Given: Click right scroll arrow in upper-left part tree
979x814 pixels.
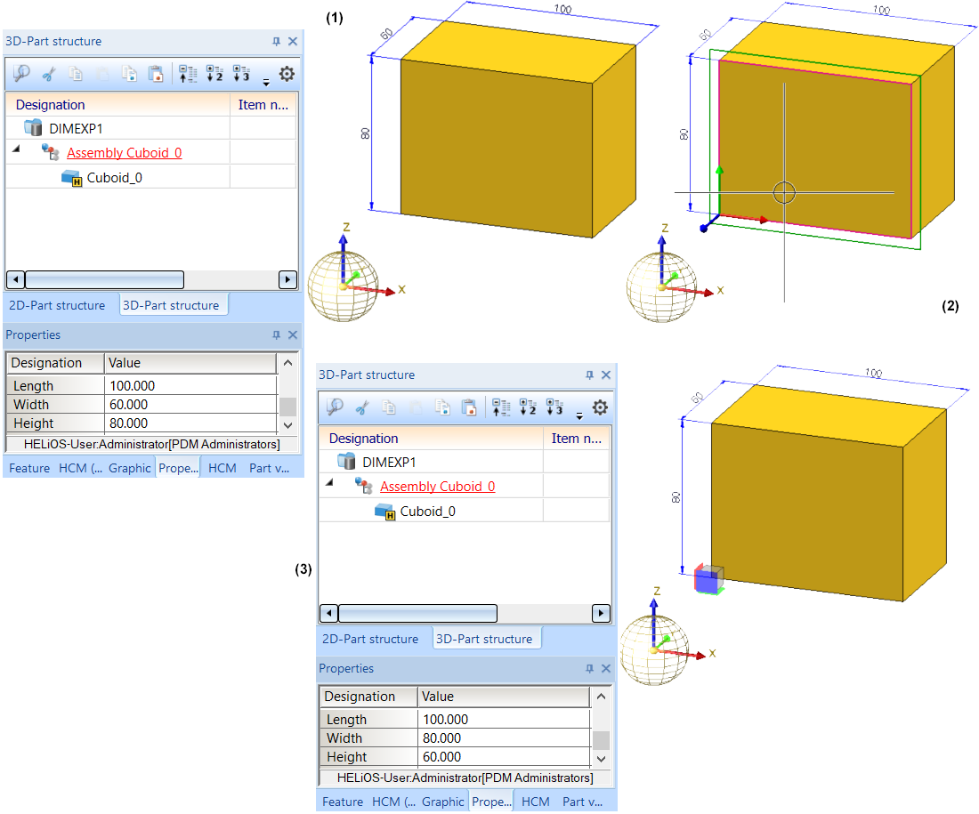Looking at the screenshot, I should [287, 279].
